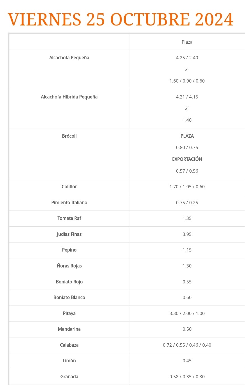Viewport: 245px width, 385px height.
Task: Click the Tomate Raf label
Action: click(x=69, y=218)
